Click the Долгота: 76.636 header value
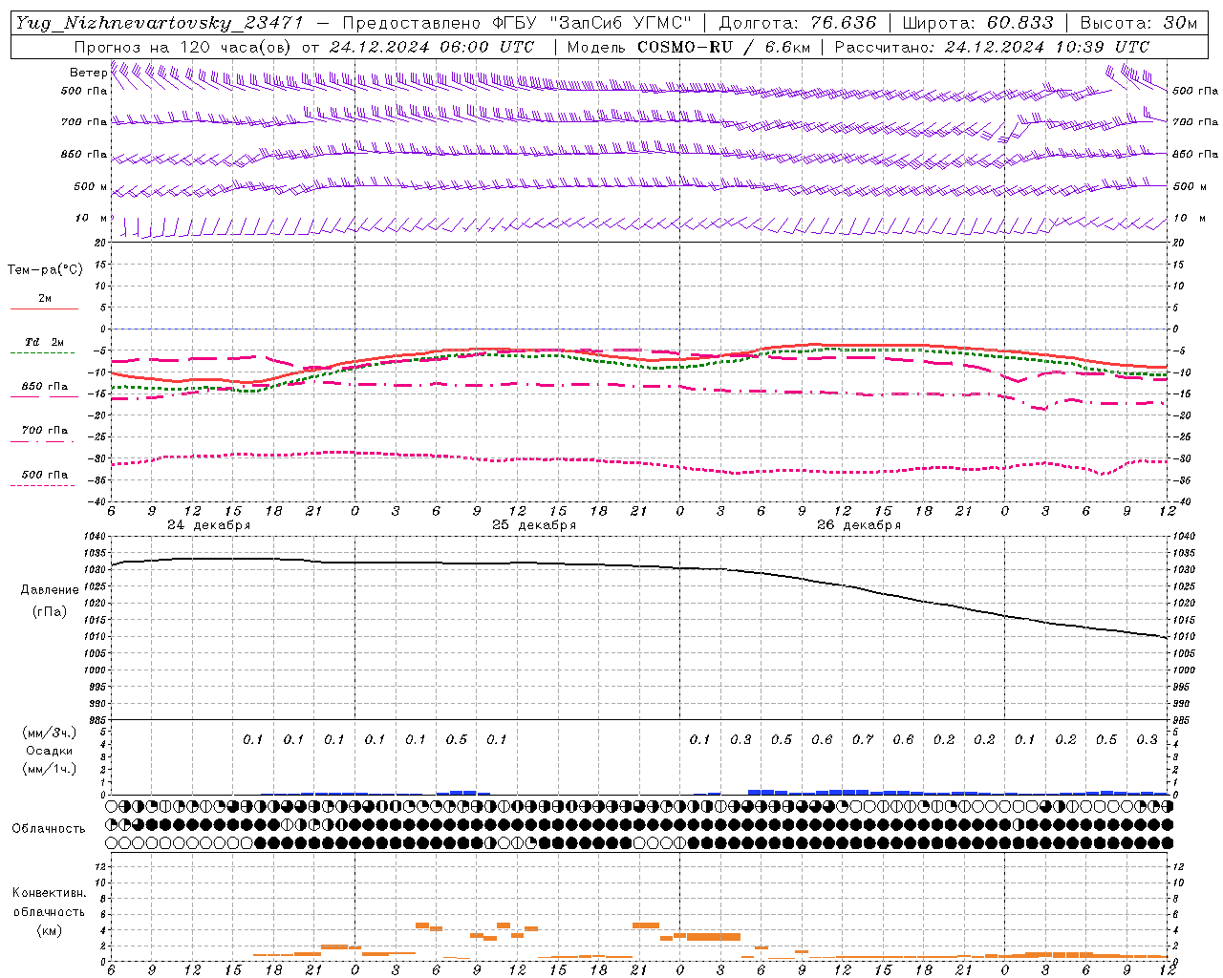The height and width of the screenshot is (978, 1223). pos(797,23)
